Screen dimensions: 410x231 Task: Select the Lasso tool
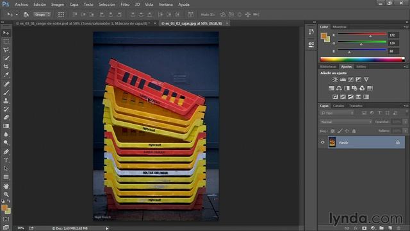[x=6, y=50]
